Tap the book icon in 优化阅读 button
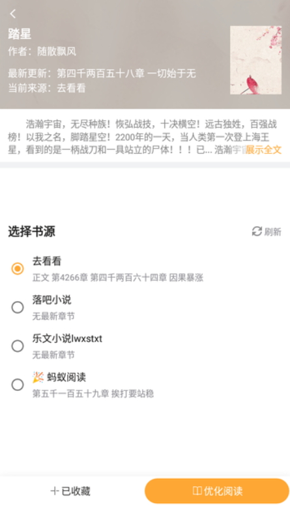The height and width of the screenshot is (505, 290). (x=197, y=491)
